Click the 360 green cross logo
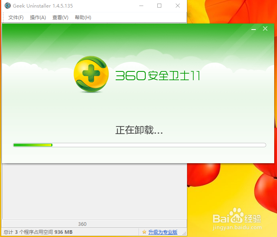Image resolution: width=277 pixels, height=237 pixels. tap(91, 74)
